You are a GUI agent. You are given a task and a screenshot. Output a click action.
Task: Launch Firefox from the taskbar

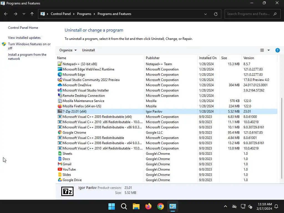[148, 206]
